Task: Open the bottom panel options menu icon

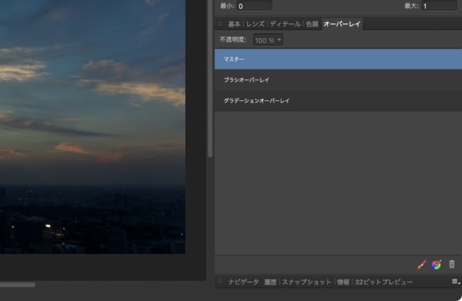Action: (455, 282)
